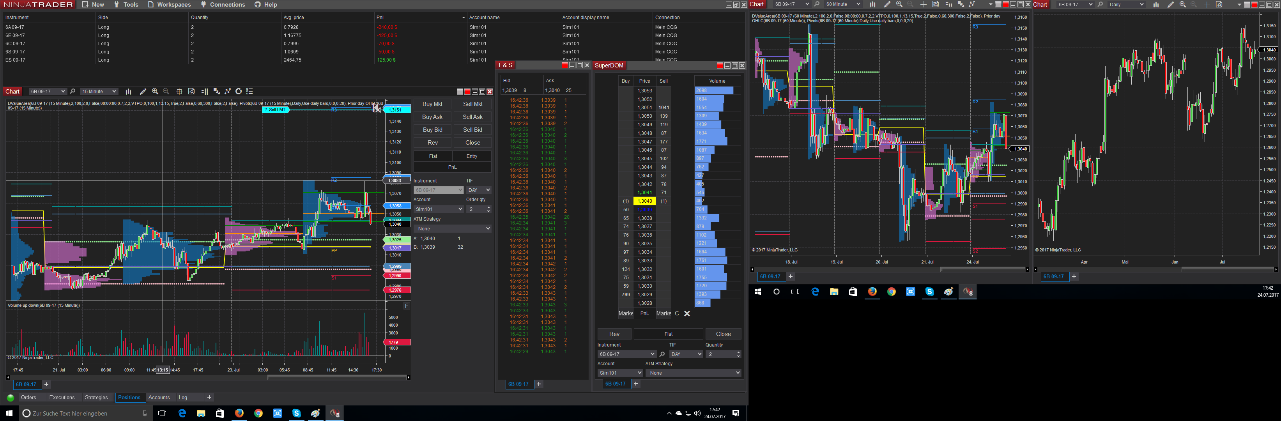Zoom in on the 15 Minute chart
The height and width of the screenshot is (421, 1281).
(x=155, y=92)
